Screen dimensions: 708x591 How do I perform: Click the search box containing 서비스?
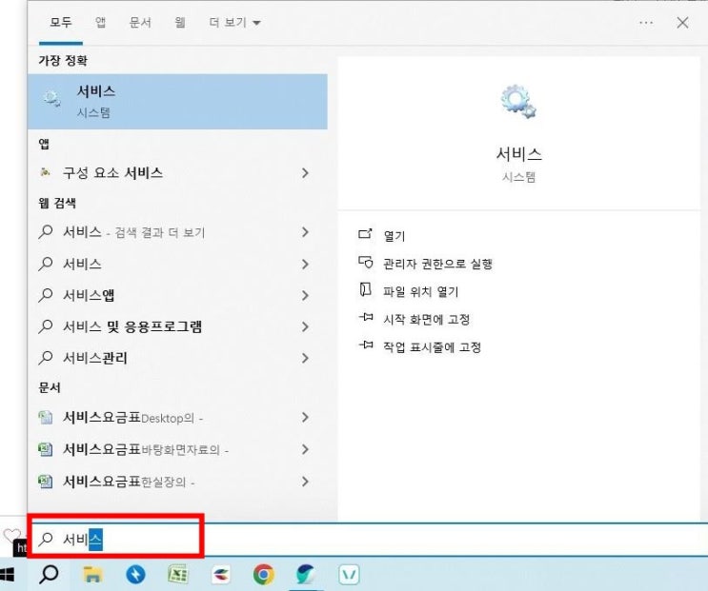tap(368, 540)
